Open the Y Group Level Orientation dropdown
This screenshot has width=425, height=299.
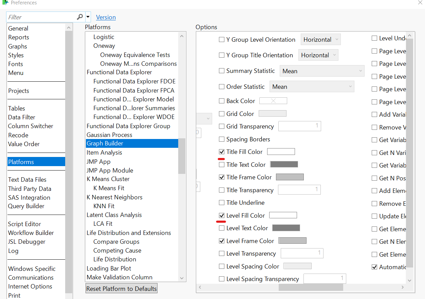tap(320, 39)
